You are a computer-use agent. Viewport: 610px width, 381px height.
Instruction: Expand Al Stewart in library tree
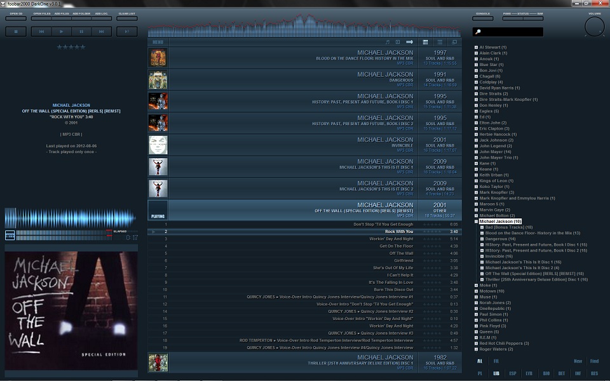point(476,47)
